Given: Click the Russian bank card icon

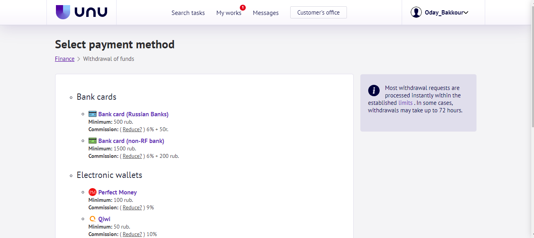Looking at the screenshot, I should [x=93, y=114].
